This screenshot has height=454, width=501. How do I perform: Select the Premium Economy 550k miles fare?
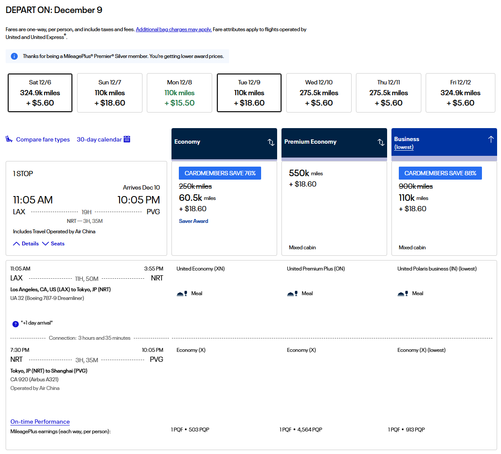pyautogui.click(x=334, y=208)
